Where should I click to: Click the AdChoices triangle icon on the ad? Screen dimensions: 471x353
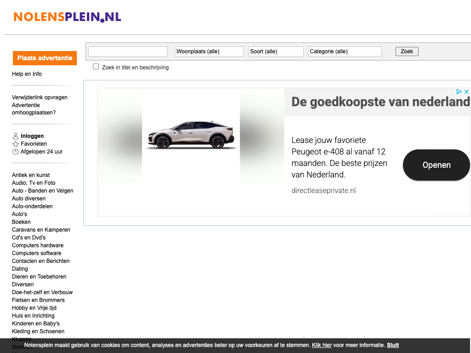(459, 92)
